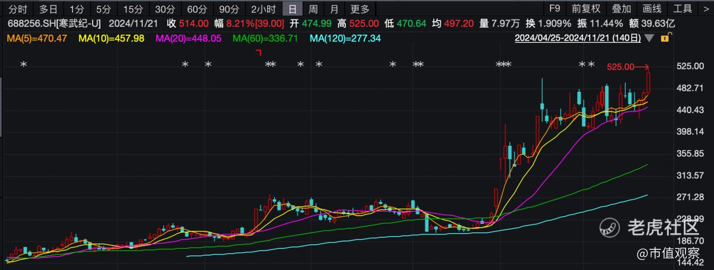This screenshot has height=270, width=714.
Task: Open the 工具 tools menu
Action: (x=682, y=9)
